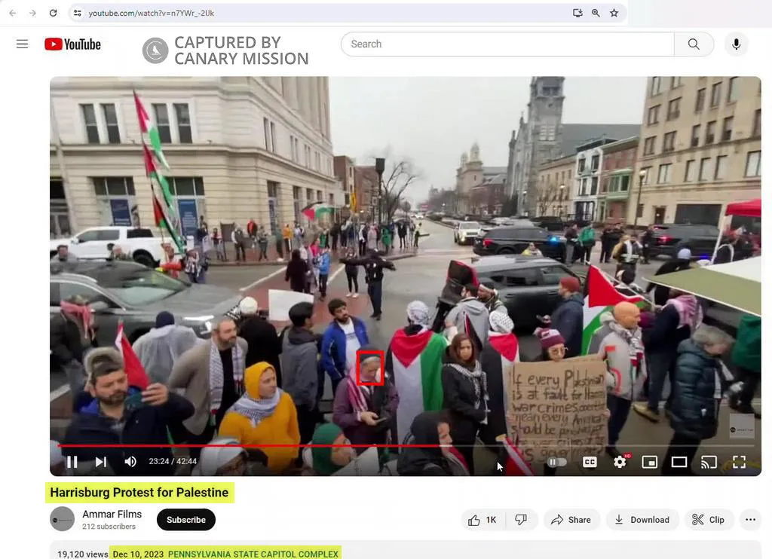Switch to miniplayer mode
Viewport: 772px width, 559px height.
(x=649, y=462)
